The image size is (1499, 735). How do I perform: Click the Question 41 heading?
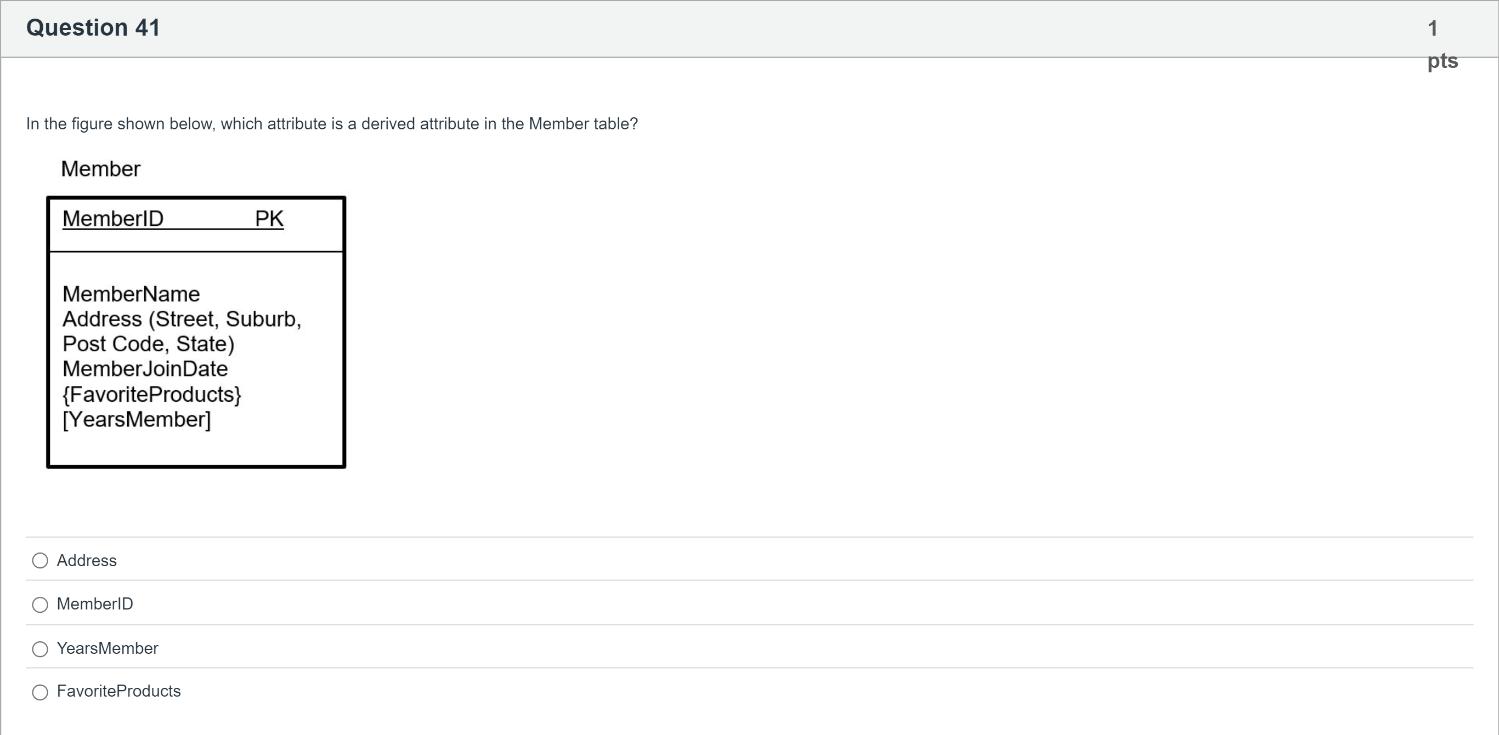point(93,28)
